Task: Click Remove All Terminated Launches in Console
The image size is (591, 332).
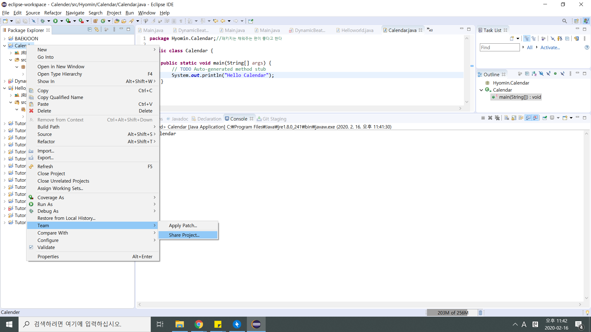Action: [x=497, y=118]
